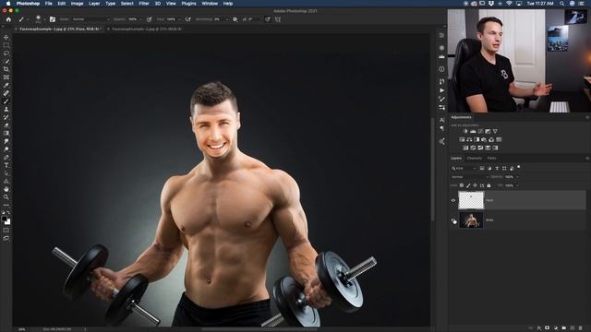The width and height of the screenshot is (591, 332).
Task: Open the Adjustments panel menu
Action: click(x=587, y=117)
